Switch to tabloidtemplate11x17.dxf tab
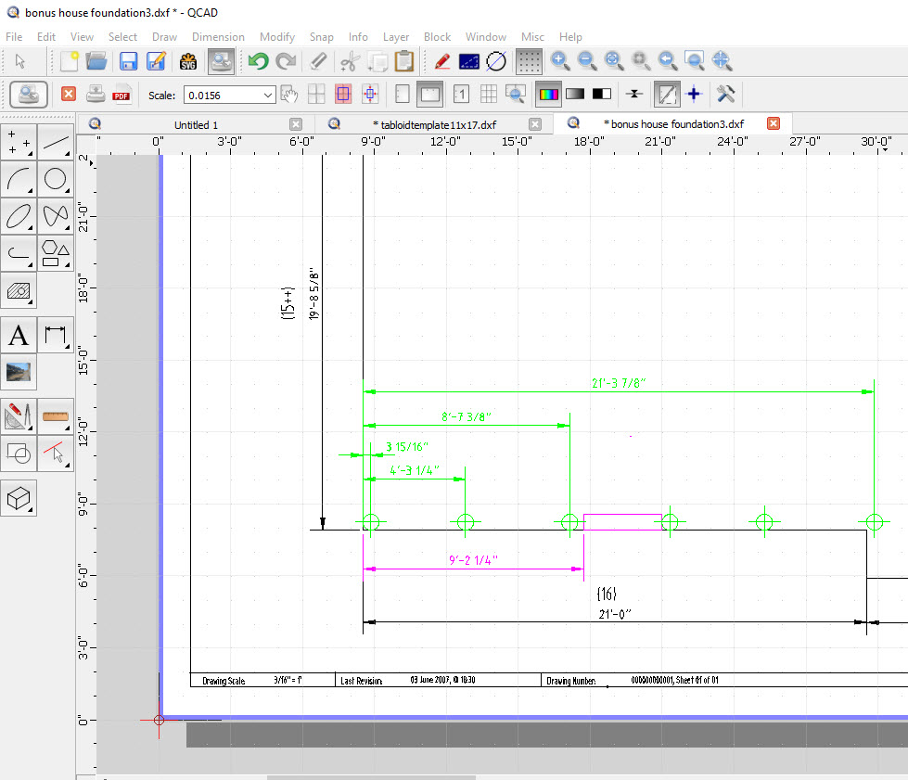The height and width of the screenshot is (780, 908). click(x=434, y=124)
